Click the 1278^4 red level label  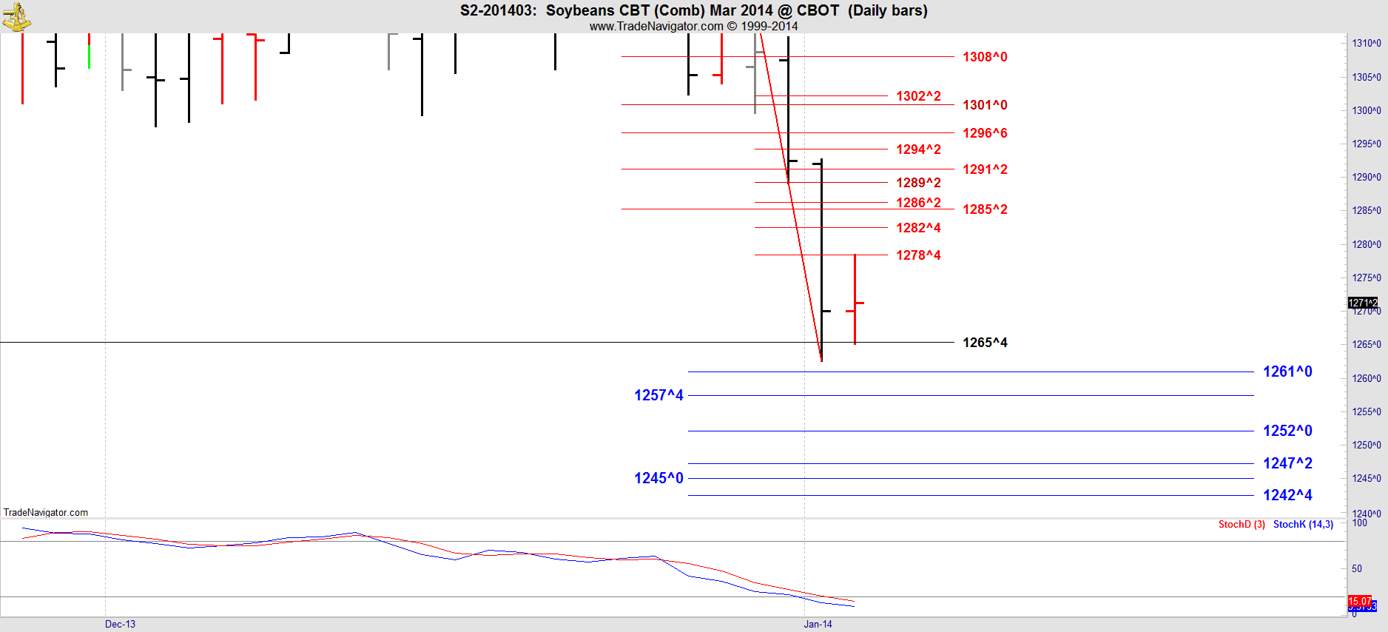point(918,255)
